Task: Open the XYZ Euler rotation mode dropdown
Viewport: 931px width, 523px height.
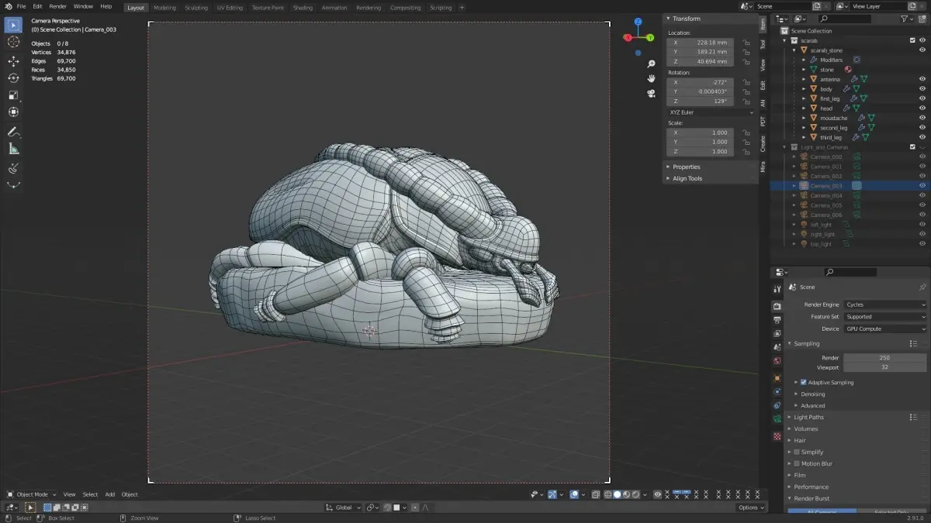Action: (710, 112)
